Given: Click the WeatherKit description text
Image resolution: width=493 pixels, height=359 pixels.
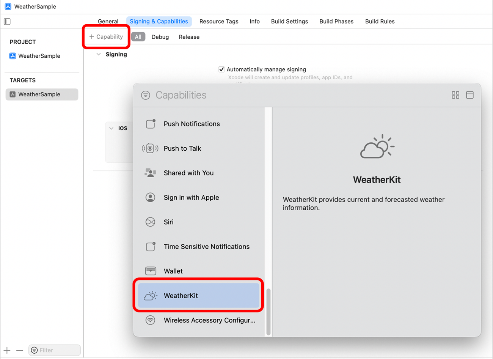Looking at the screenshot, I should tap(364, 203).
